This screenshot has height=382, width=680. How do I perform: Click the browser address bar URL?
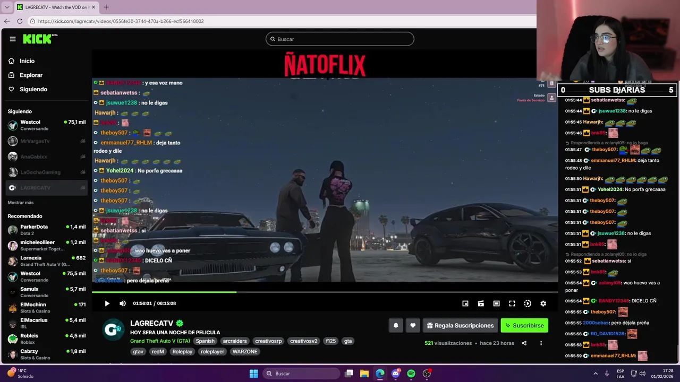point(121,21)
